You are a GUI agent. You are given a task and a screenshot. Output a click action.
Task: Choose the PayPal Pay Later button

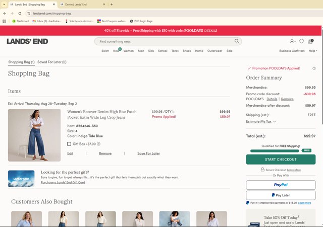pos(281,195)
